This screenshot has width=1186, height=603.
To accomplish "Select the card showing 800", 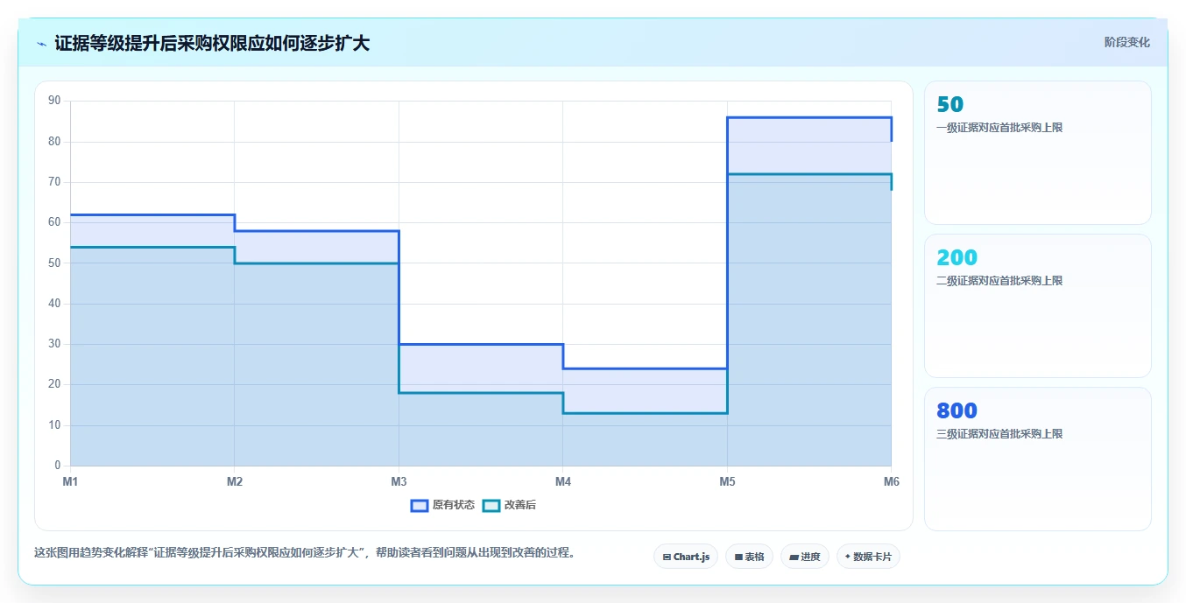I will [x=1037, y=459].
